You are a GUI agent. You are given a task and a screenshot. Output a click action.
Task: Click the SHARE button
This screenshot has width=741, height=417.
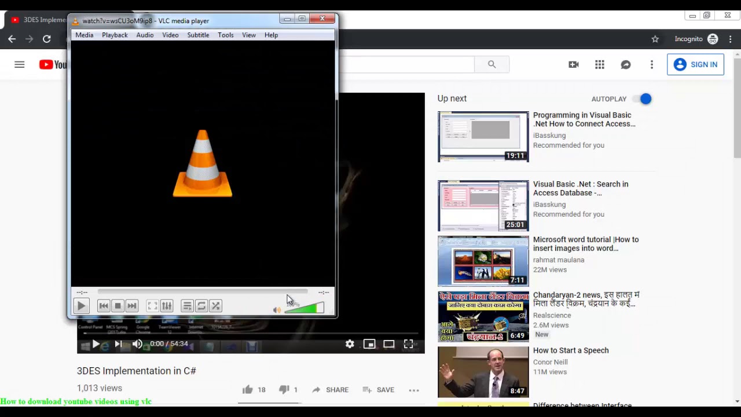(330, 390)
